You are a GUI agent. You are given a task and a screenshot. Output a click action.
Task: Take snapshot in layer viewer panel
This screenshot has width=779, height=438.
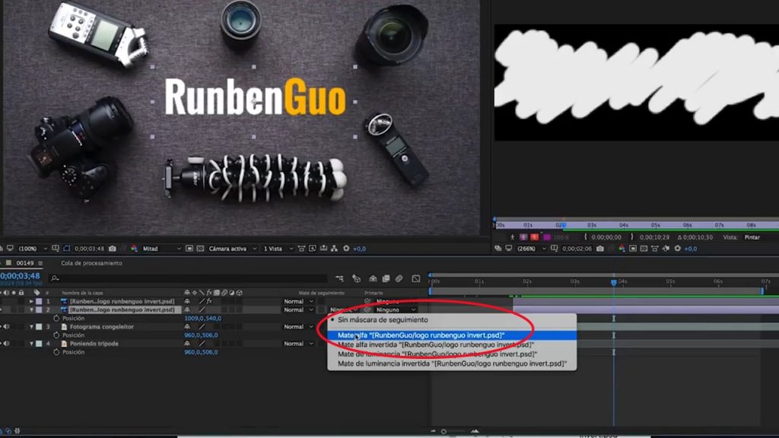coord(600,249)
